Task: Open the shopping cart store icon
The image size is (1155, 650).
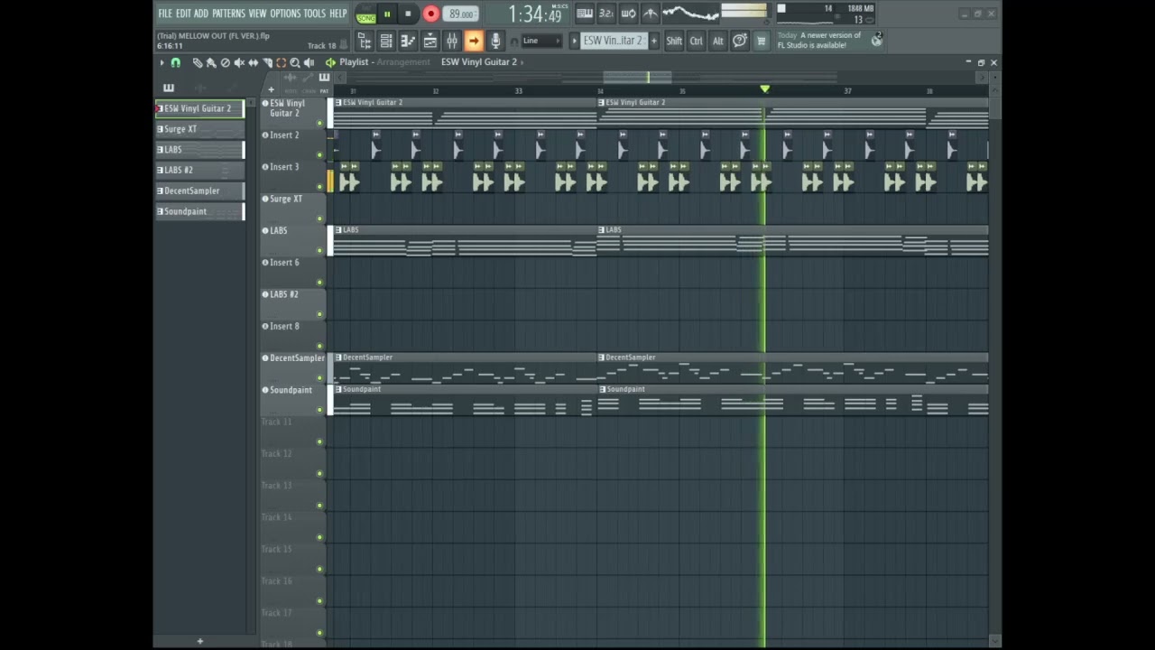Action: [761, 41]
